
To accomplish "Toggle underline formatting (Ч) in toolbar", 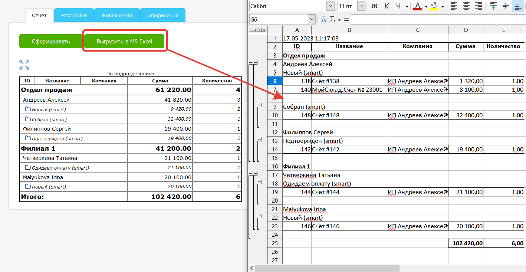I will [x=398, y=6].
